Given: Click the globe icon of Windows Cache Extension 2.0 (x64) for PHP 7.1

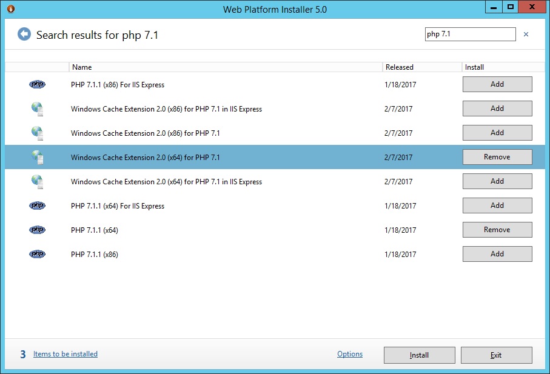Looking at the screenshot, I should coord(37,158).
